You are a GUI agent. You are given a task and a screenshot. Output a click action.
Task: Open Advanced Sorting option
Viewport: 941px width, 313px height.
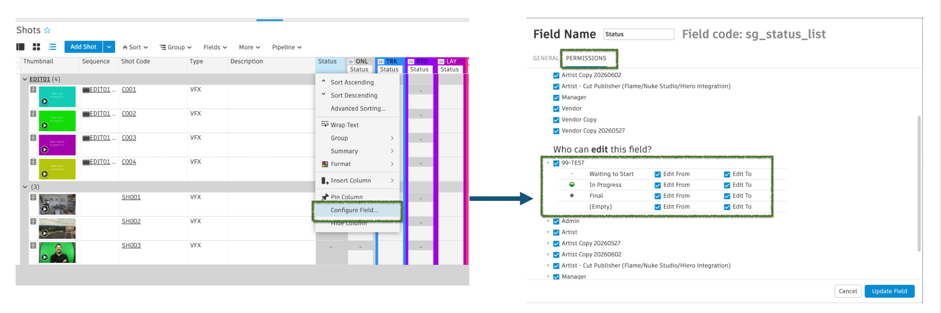pyautogui.click(x=357, y=108)
